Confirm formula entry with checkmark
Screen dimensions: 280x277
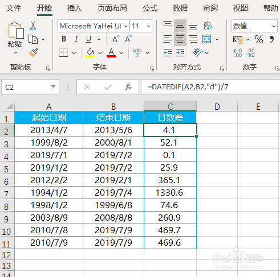pos(108,87)
